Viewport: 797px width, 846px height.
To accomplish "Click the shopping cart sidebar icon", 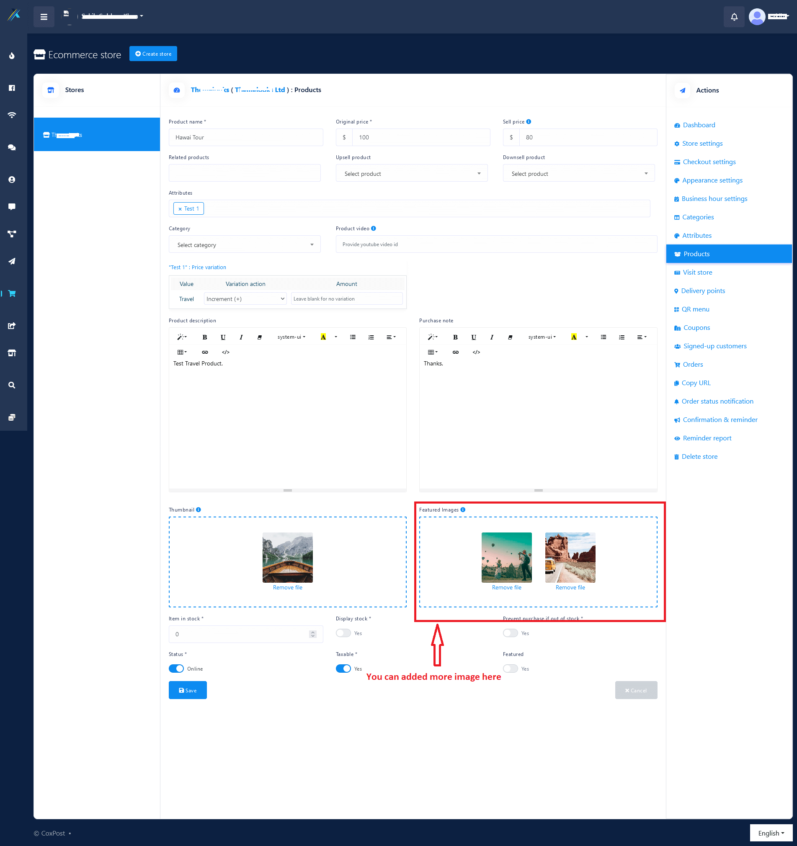I will coord(12,293).
